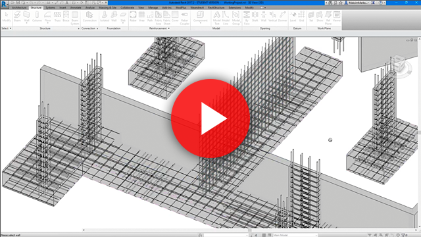Click the horizontal scrollbar below the view

(x=250, y=230)
